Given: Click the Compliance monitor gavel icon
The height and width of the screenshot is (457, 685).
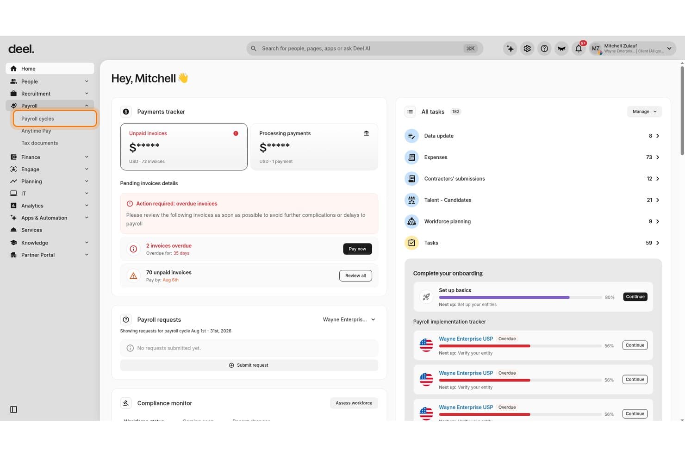Looking at the screenshot, I should coord(126,403).
